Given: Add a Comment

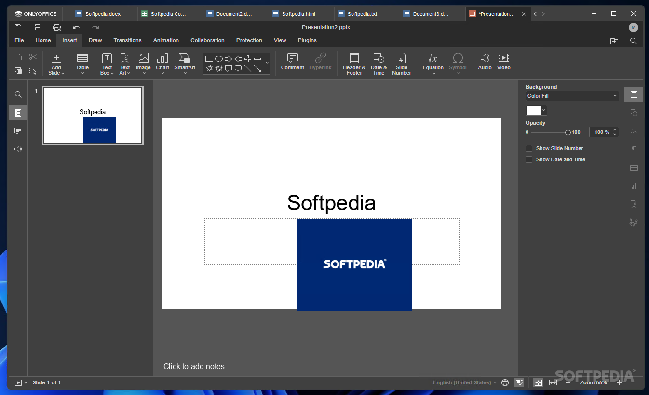Looking at the screenshot, I should [x=293, y=62].
